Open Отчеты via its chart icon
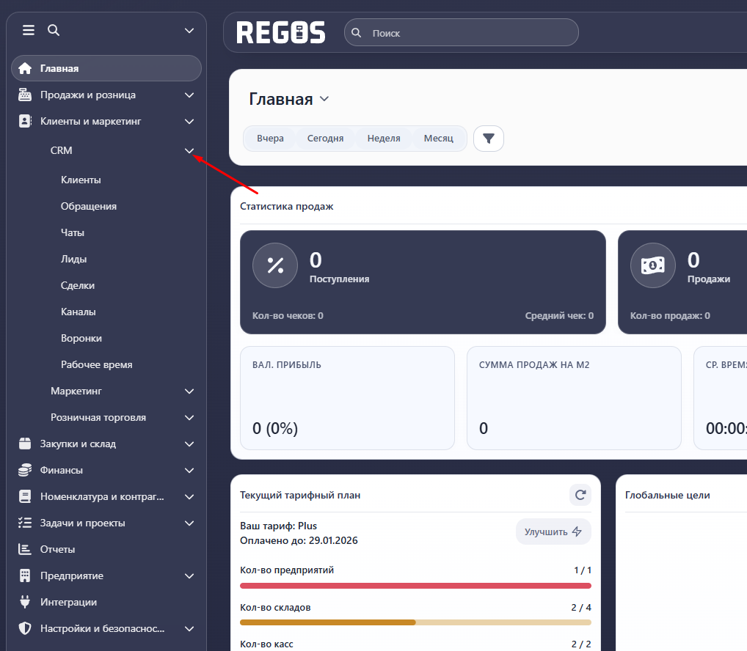The image size is (747, 651). [25, 549]
